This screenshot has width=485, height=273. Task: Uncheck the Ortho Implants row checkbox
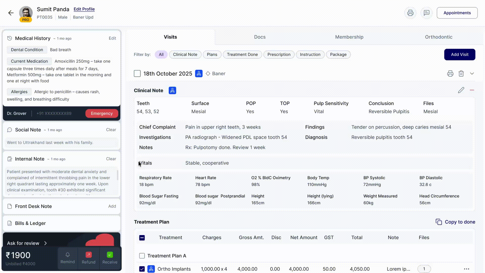(x=142, y=269)
